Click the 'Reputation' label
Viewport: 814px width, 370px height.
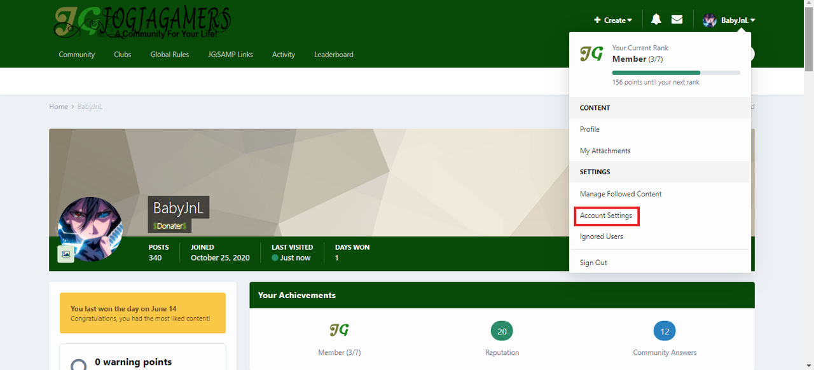(x=502, y=352)
